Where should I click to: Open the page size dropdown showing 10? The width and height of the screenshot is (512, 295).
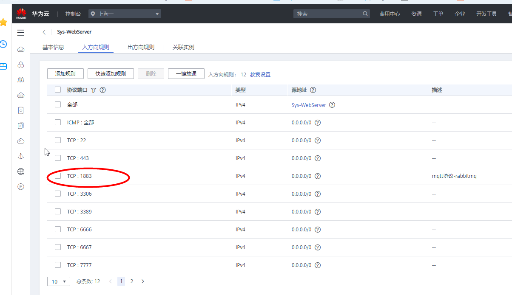tap(59, 281)
